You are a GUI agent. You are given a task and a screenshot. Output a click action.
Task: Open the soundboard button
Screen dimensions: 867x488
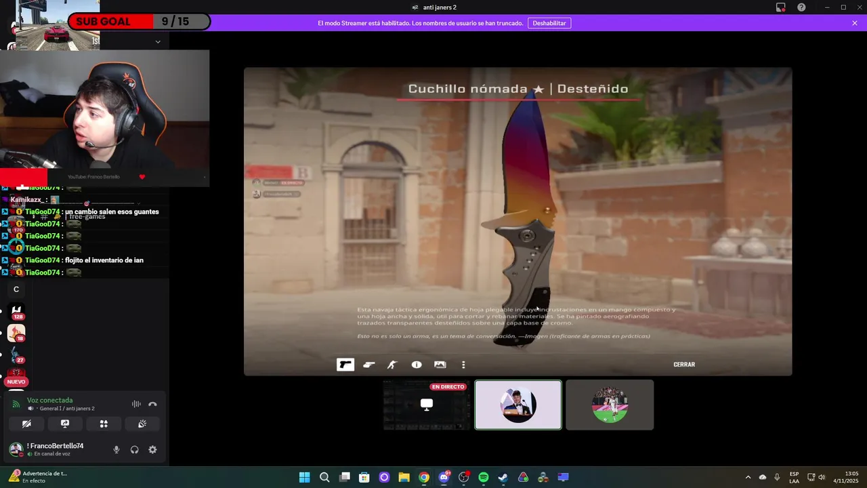click(142, 424)
